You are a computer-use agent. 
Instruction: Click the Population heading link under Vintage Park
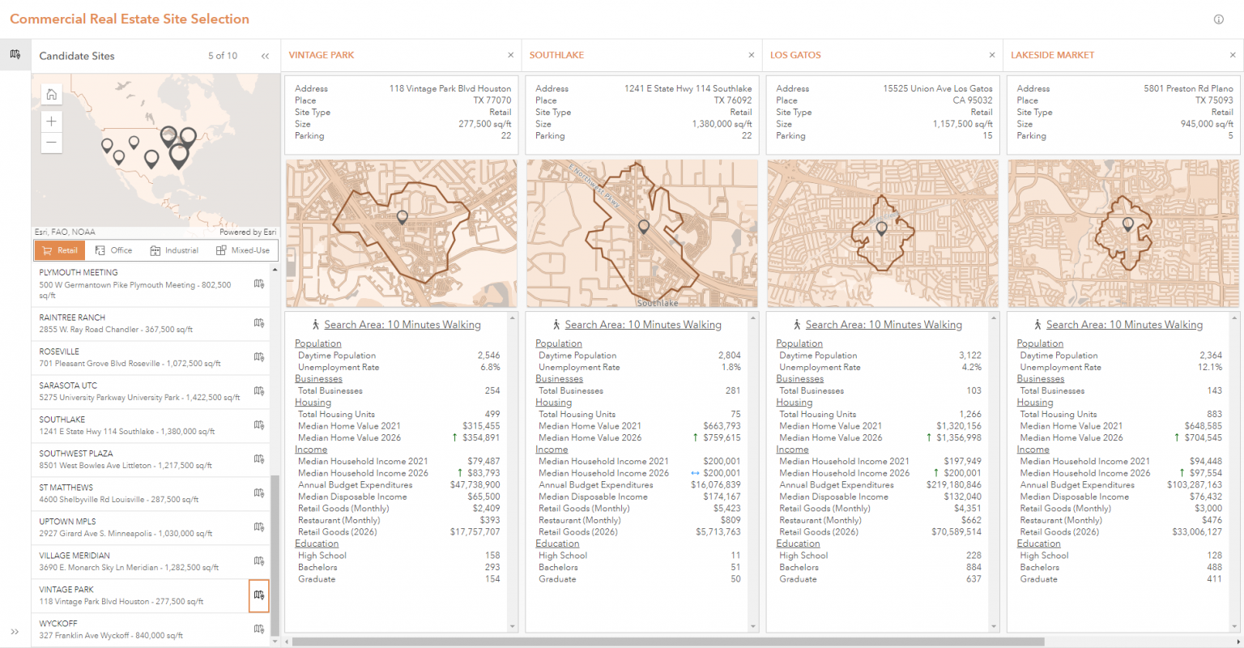(x=317, y=343)
